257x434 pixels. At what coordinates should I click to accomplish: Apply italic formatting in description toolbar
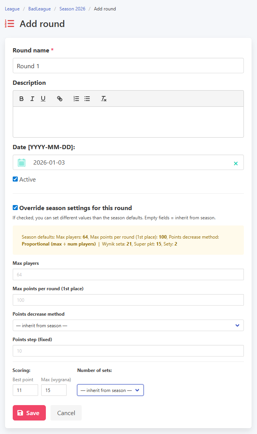32,99
